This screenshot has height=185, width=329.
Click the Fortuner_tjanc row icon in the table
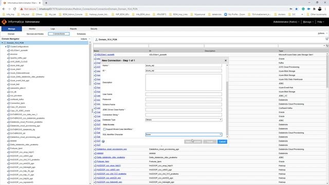coord(95,162)
